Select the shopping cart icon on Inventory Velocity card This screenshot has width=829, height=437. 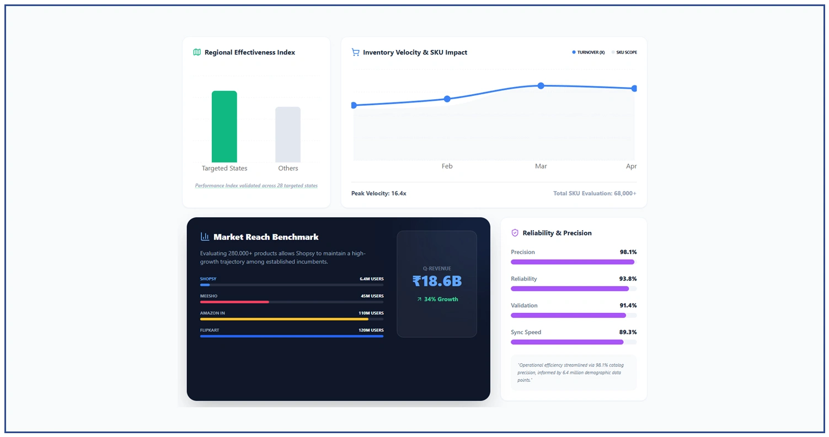(355, 52)
